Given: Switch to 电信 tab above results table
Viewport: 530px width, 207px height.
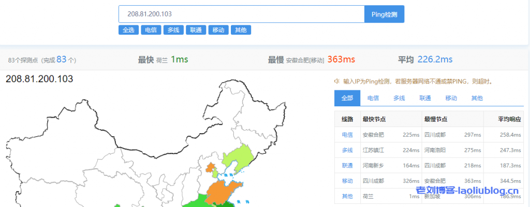Looking at the screenshot, I should [x=373, y=98].
